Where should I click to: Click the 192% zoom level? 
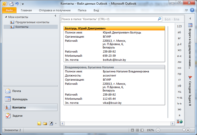pyautogui.click(x=150, y=130)
